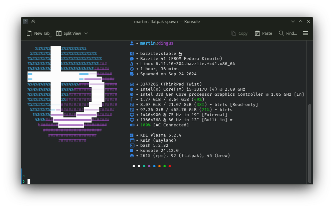Click the purple color dot
The width and height of the screenshot is (334, 209).
(x=149, y=166)
